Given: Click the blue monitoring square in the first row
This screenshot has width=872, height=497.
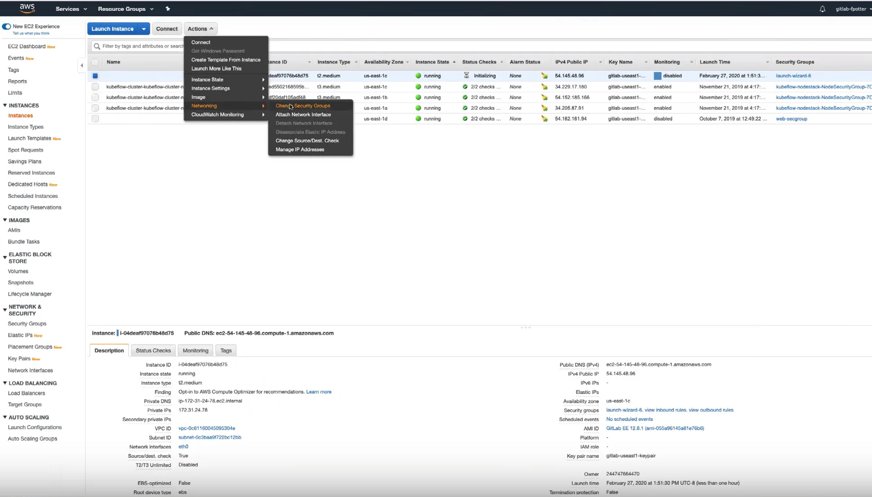Looking at the screenshot, I should coord(657,76).
